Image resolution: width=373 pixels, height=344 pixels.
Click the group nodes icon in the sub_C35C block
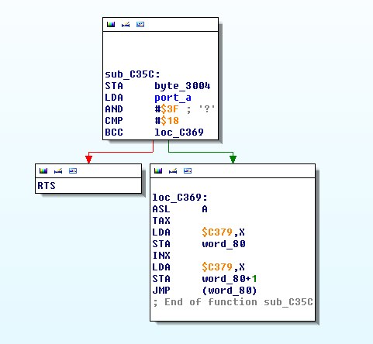(x=140, y=25)
